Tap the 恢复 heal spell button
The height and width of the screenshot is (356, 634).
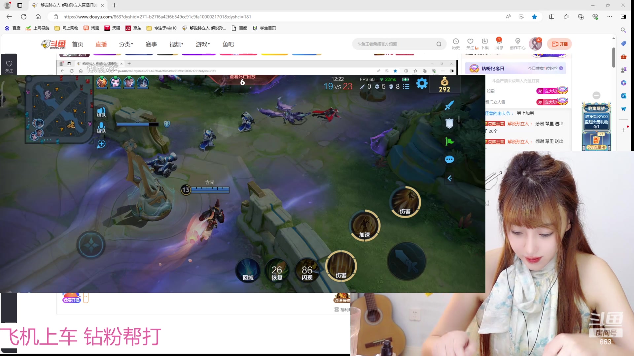pyautogui.click(x=277, y=271)
